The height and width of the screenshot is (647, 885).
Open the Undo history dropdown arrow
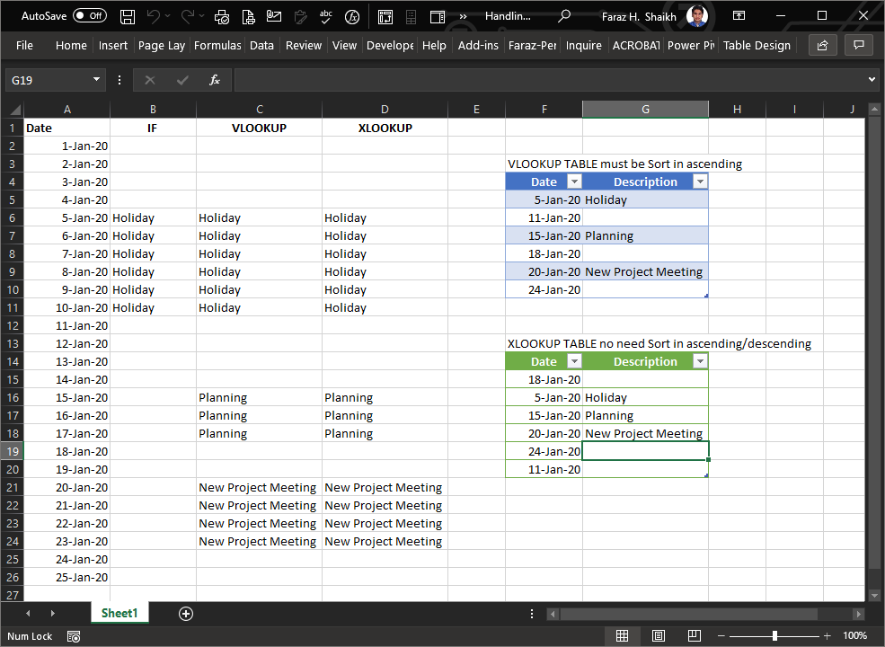tap(168, 16)
